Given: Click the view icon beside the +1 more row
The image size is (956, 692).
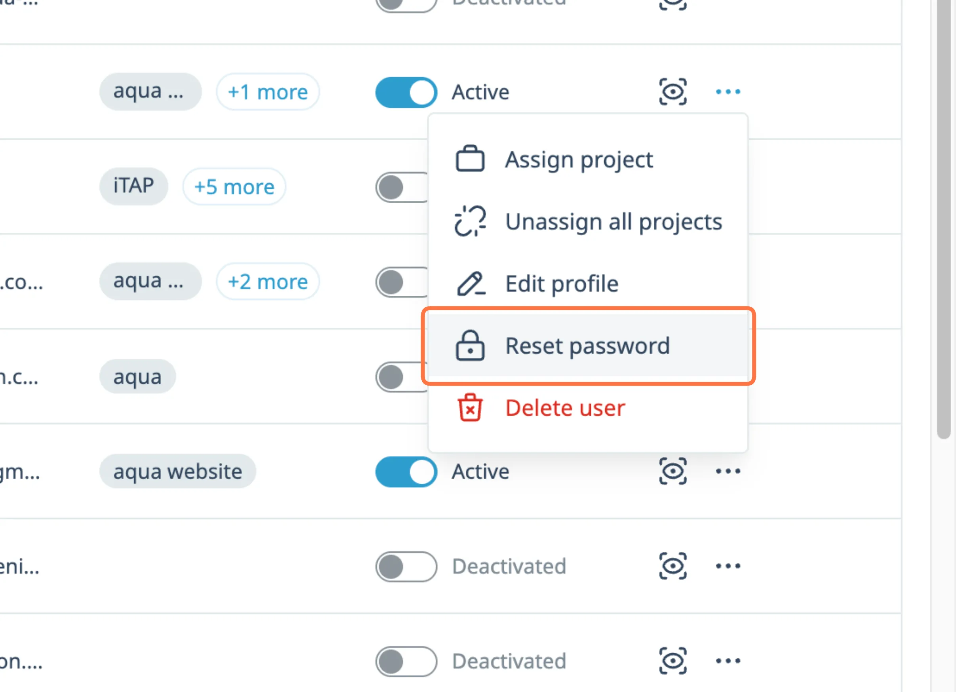Looking at the screenshot, I should (672, 91).
